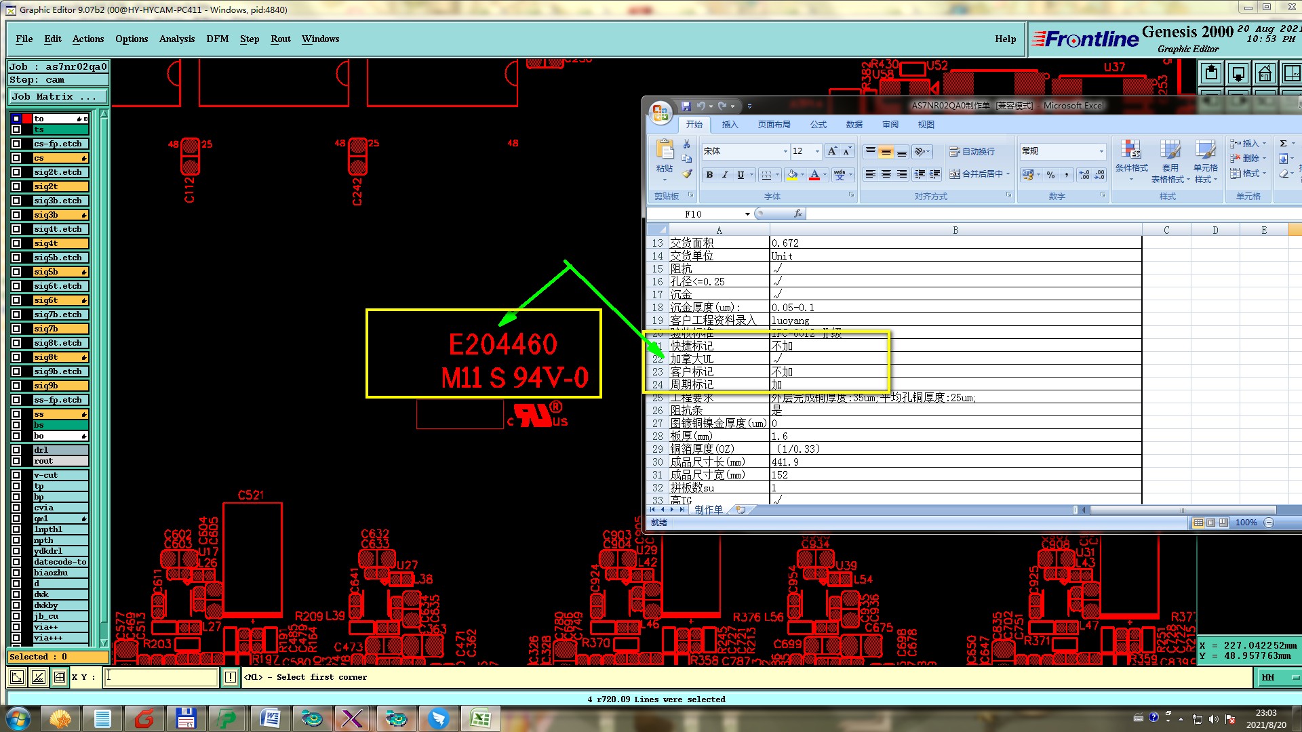Screen dimensions: 1302x732
Task: Click the yellow fill color swatch button
Action: coord(792,175)
